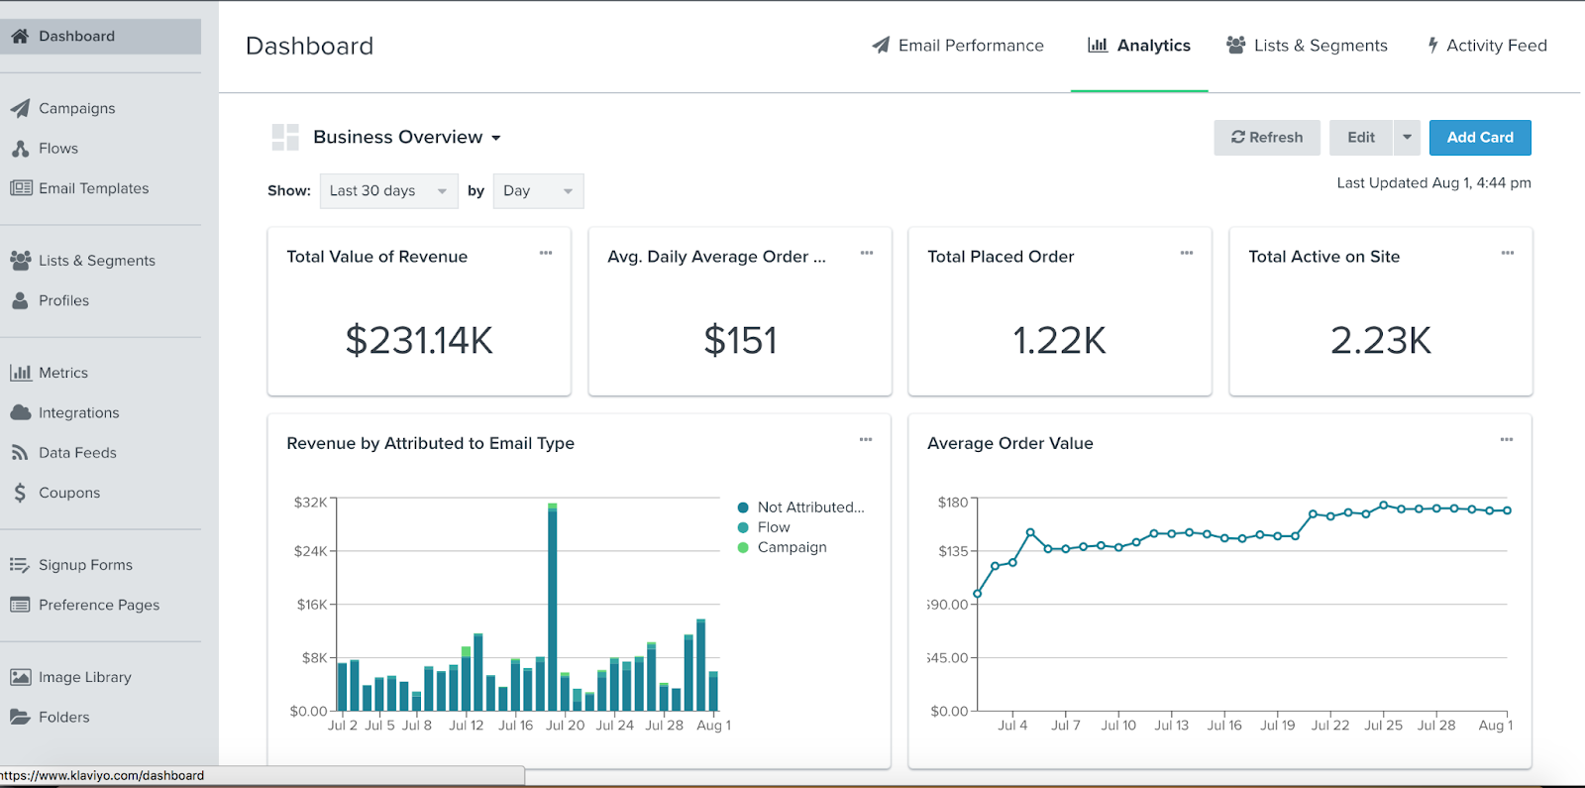Click the Integrations cloud icon
The width and height of the screenshot is (1585, 788).
20,412
